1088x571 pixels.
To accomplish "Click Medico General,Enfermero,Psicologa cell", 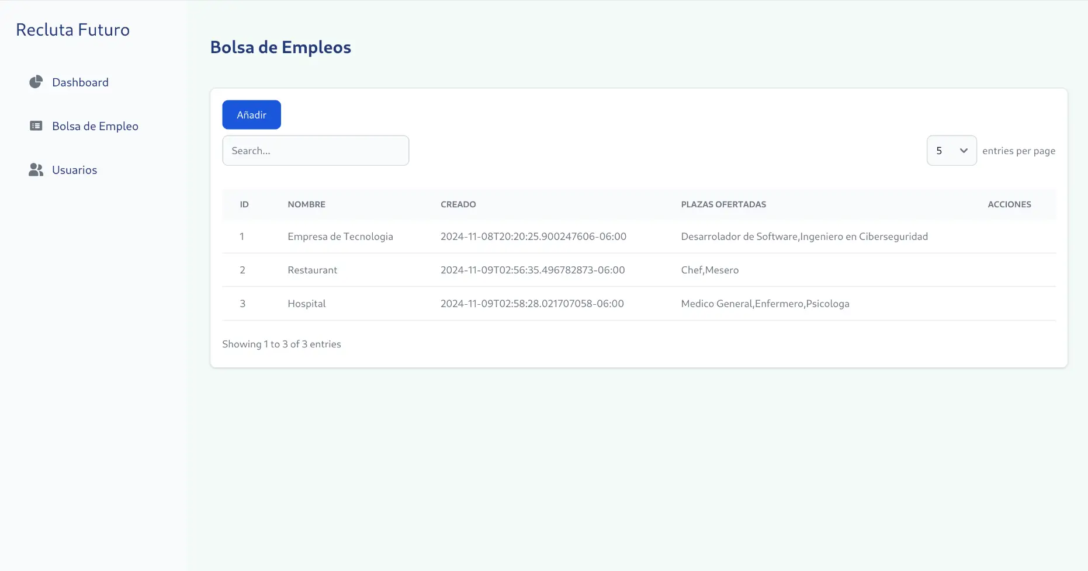I will pyautogui.click(x=765, y=304).
